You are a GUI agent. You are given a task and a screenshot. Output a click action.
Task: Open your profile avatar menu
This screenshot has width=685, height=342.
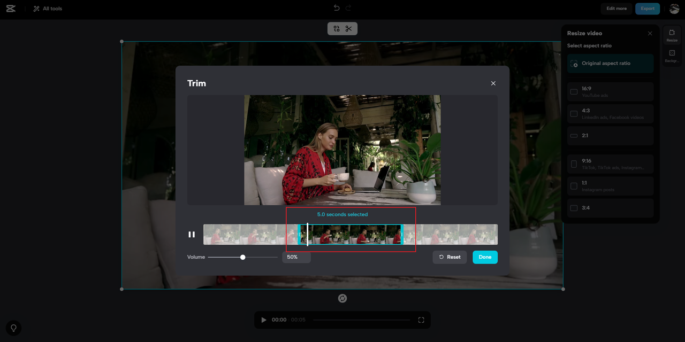674,8
